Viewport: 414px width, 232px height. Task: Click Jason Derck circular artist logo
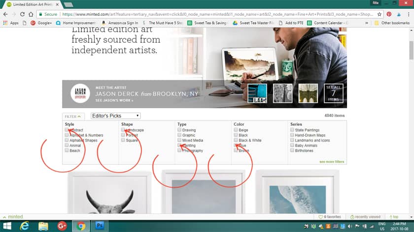(80, 93)
